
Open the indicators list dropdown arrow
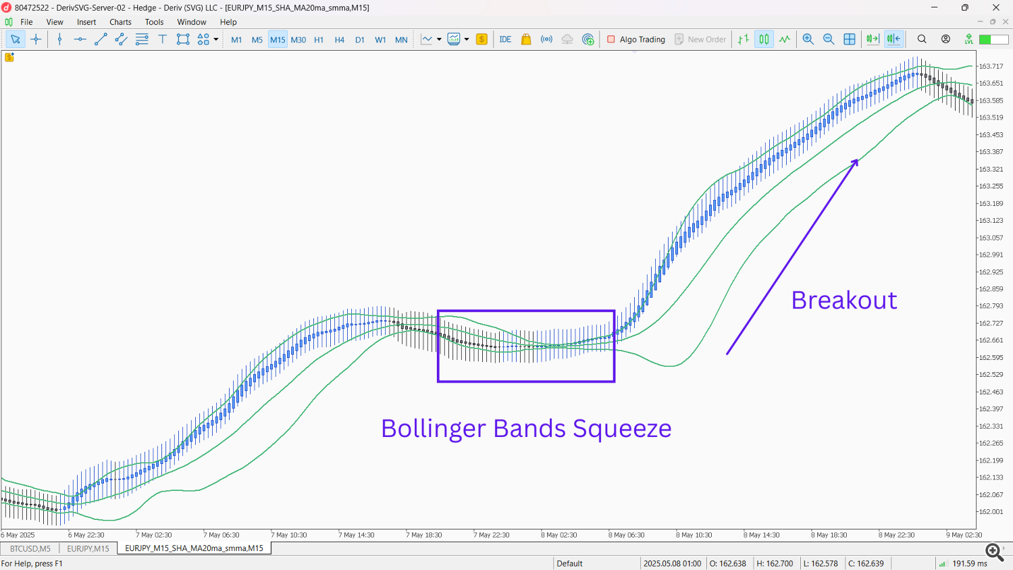point(439,39)
